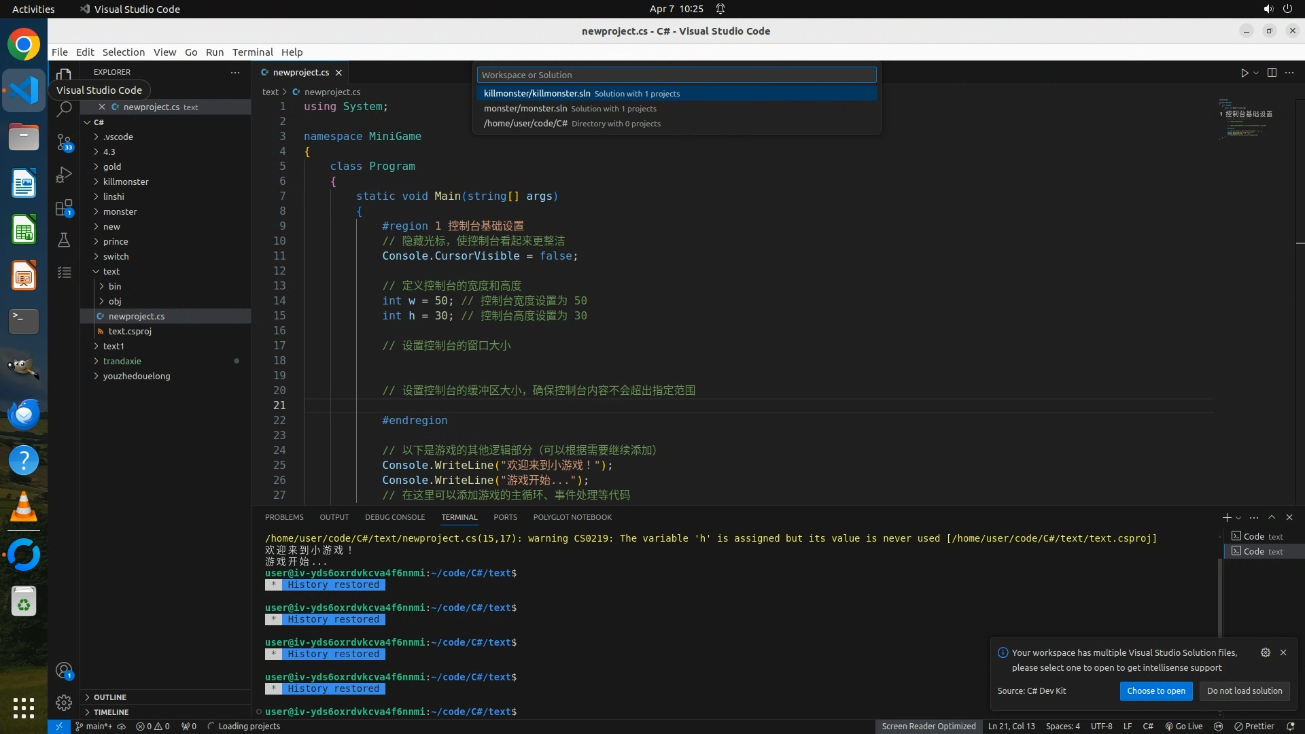Click the Choose to open button

tap(1155, 691)
